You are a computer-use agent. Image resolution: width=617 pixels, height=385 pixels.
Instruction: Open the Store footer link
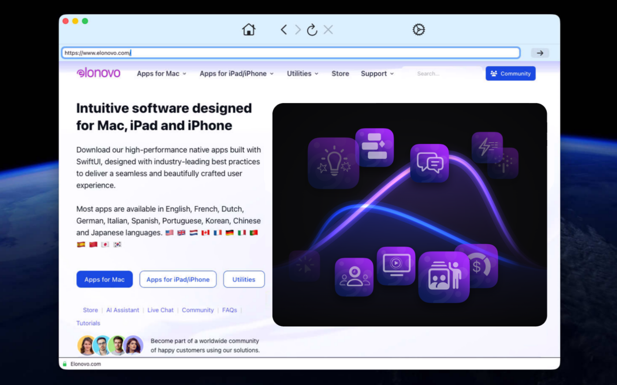[90, 310]
